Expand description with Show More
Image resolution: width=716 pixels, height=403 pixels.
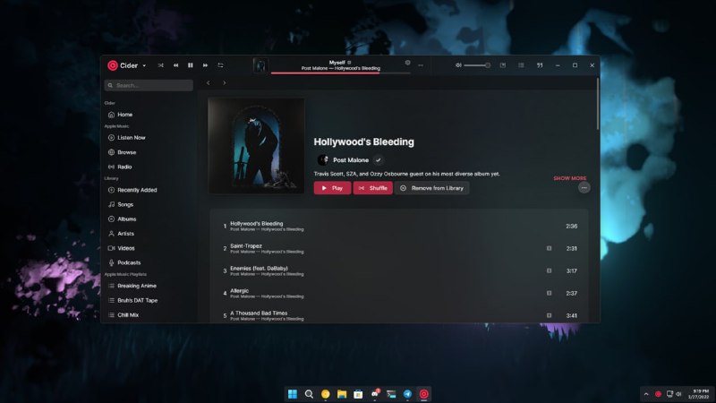[570, 178]
